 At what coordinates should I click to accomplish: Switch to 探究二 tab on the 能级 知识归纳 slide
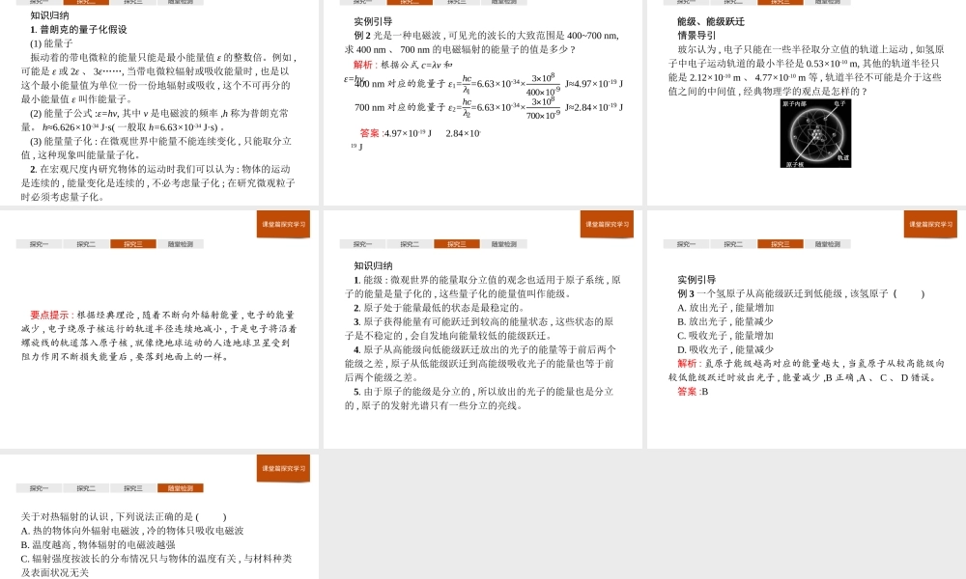pos(410,244)
